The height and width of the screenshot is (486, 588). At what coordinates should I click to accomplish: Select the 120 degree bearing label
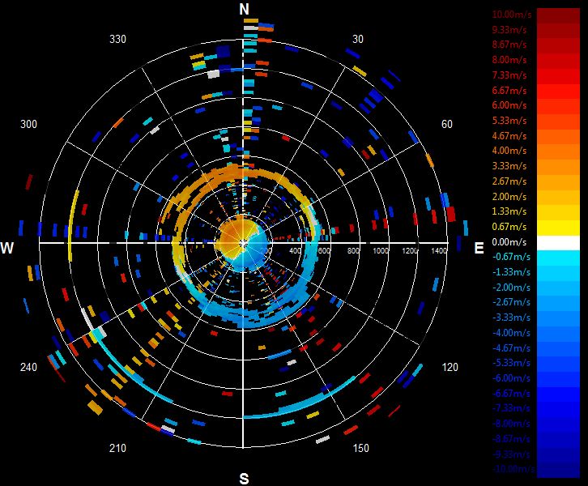click(450, 367)
